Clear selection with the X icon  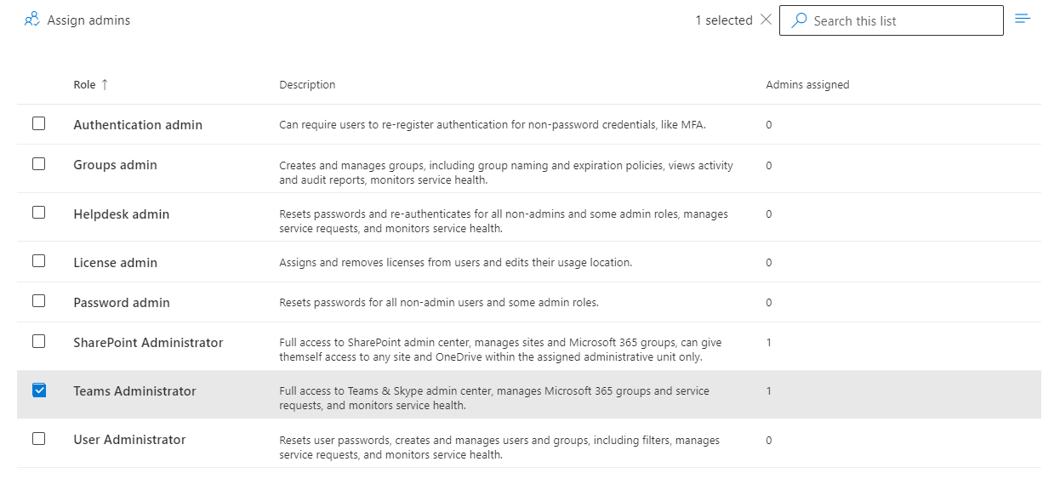pyautogui.click(x=766, y=20)
